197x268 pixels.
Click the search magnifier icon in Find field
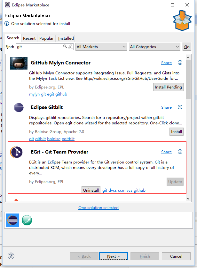click(65, 46)
